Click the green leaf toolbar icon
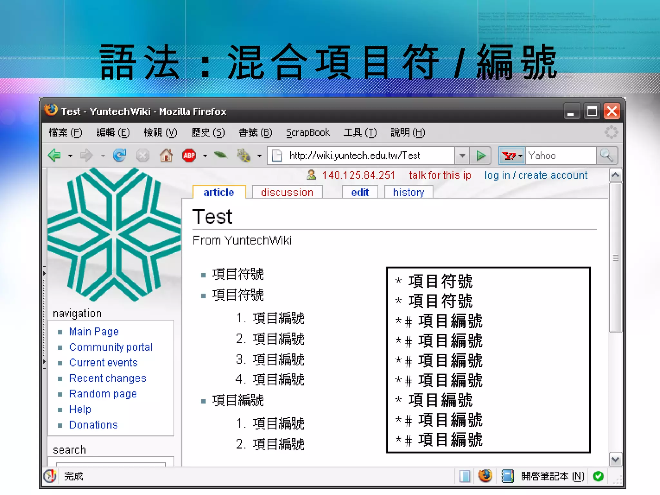The height and width of the screenshot is (495, 660). [221, 155]
